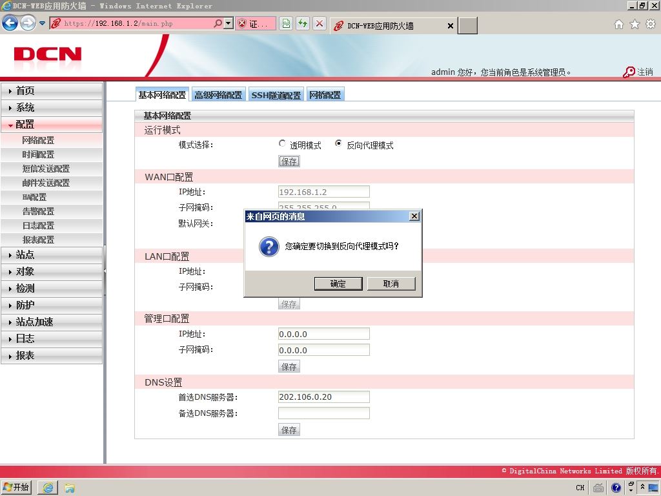Click the DCN logo

48,54
